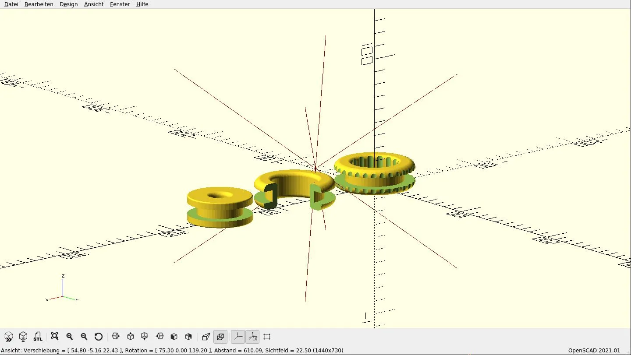This screenshot has width=631, height=355.
Task: Click the XYZ axis orientation indicator
Action: pyautogui.click(x=62, y=289)
